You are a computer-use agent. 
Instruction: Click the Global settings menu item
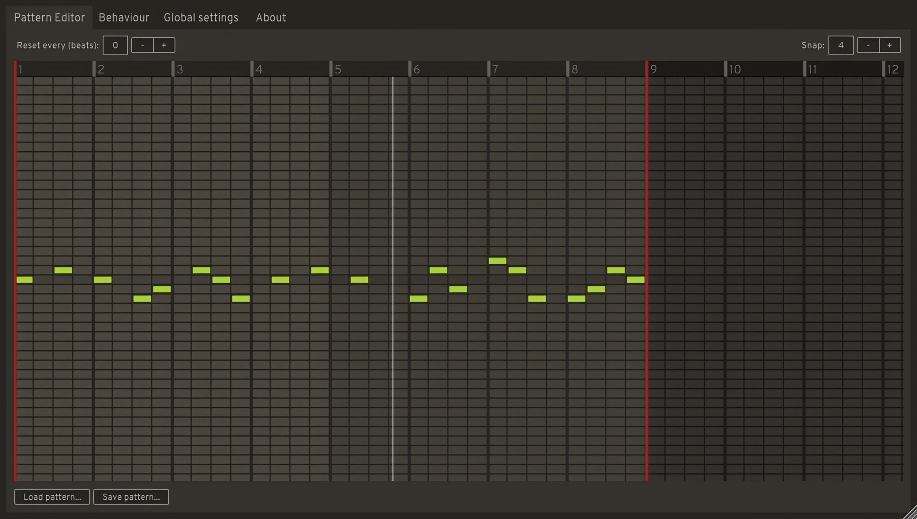201,17
